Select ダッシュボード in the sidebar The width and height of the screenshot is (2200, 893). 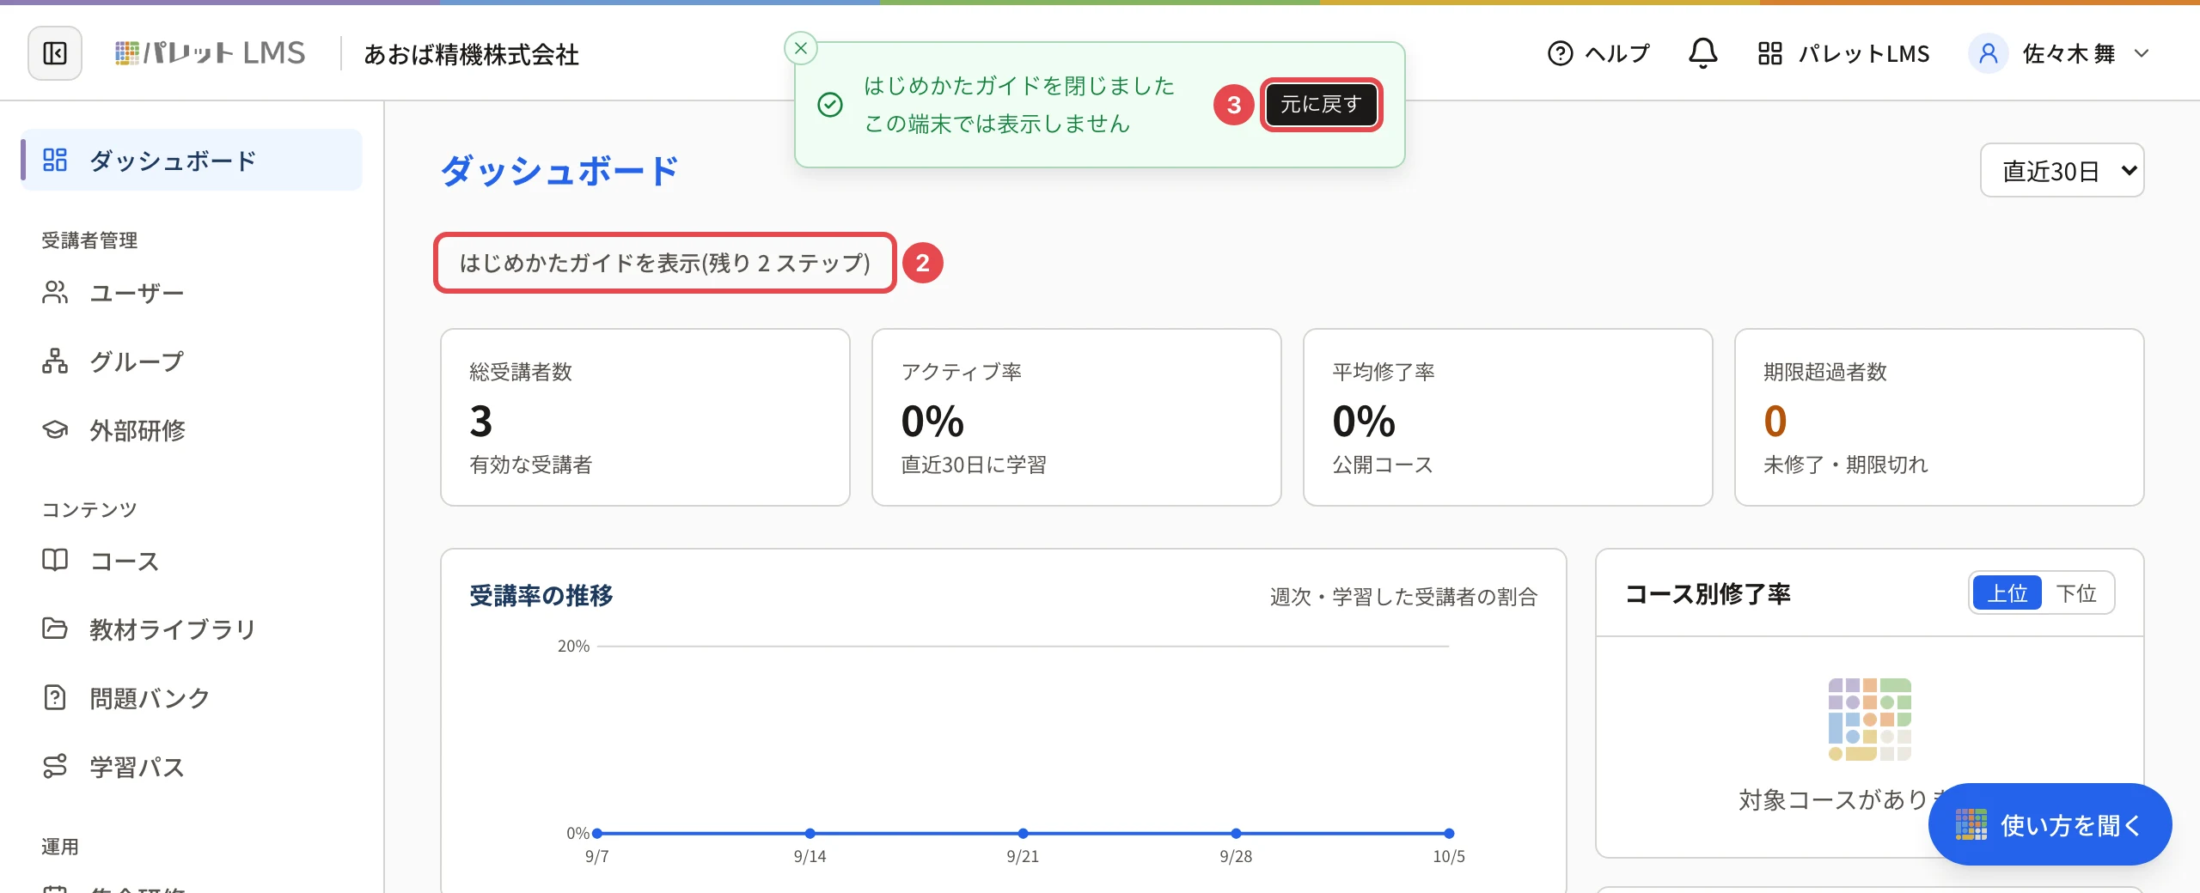pos(192,160)
